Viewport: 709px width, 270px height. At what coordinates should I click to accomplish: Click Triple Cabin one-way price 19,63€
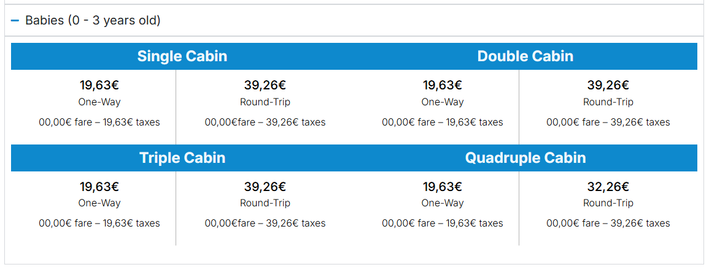pos(99,187)
